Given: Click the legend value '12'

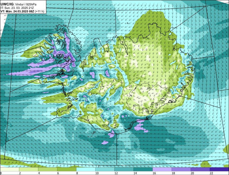Looking at the screenshot, I should (116, 173).
